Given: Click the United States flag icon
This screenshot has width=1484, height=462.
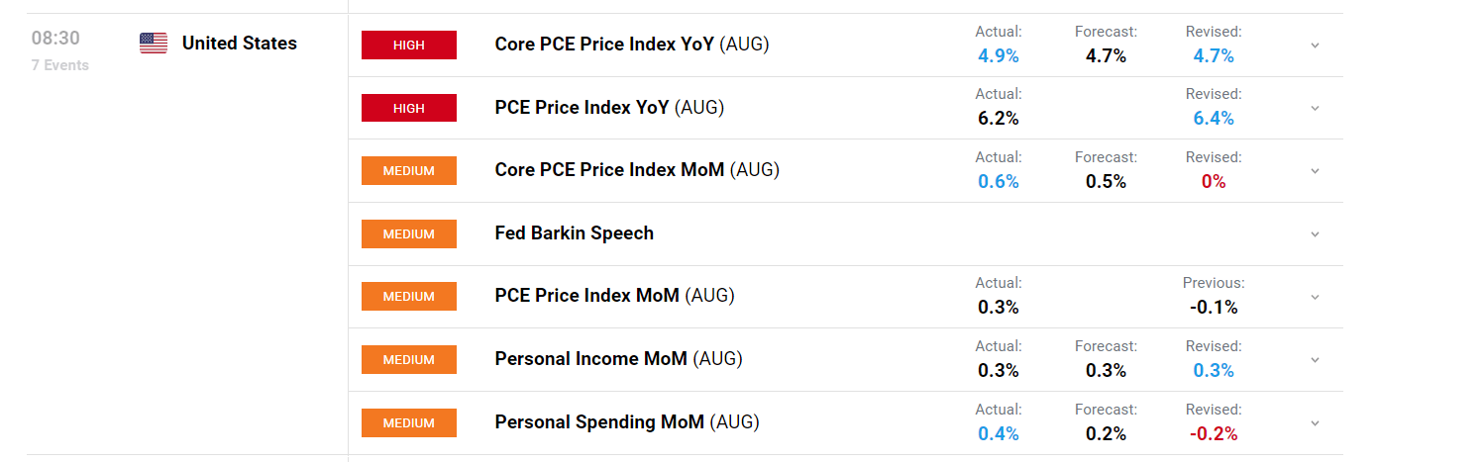Looking at the screenshot, I should [154, 43].
